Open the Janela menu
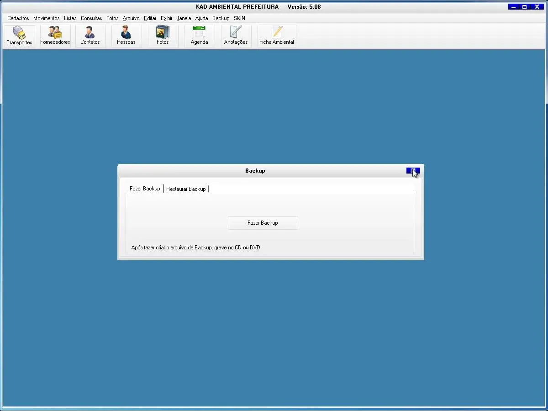548x411 pixels. click(184, 18)
